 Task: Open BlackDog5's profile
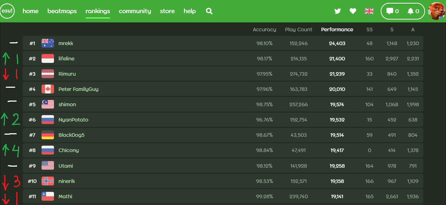pyautogui.click(x=71, y=135)
